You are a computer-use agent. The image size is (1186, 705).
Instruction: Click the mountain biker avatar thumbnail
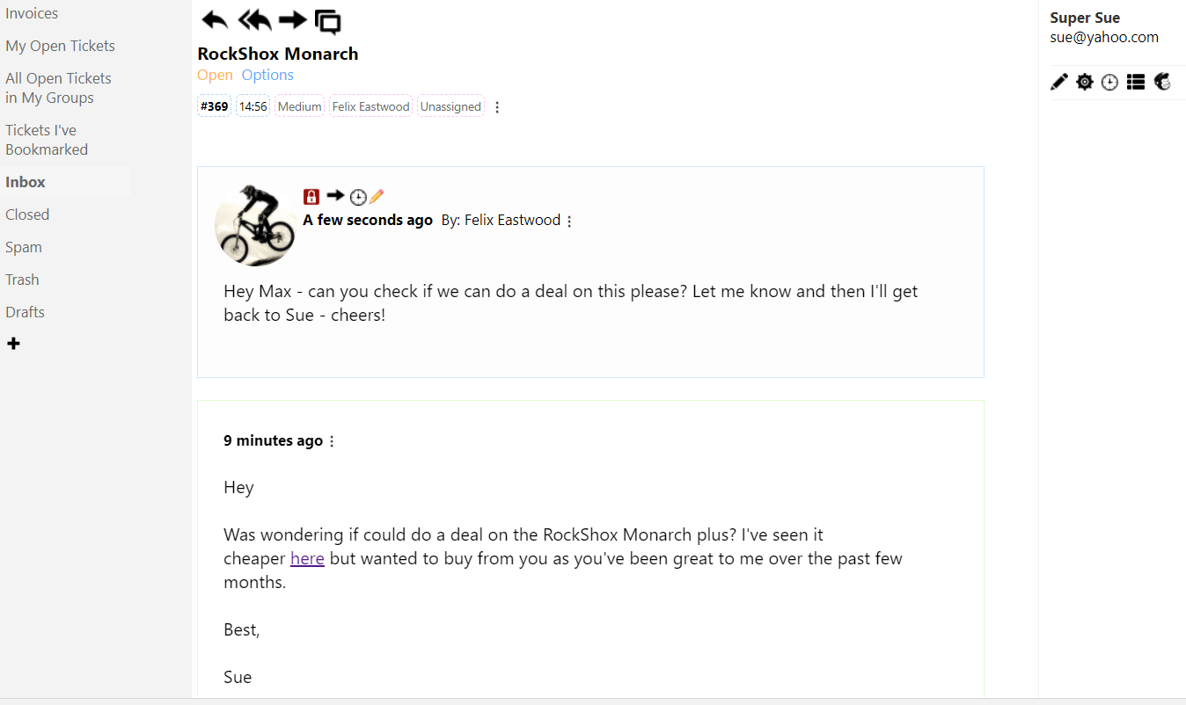click(x=256, y=225)
